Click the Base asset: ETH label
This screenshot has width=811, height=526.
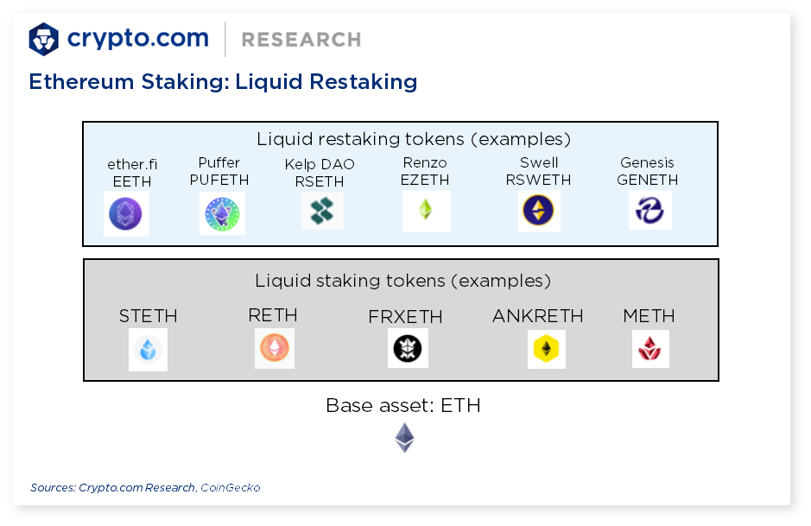coord(403,405)
